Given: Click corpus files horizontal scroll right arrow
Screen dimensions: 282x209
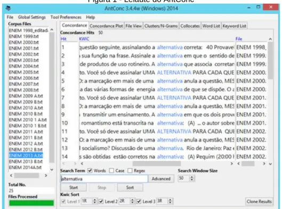Looking at the screenshot, I should 46,175.
